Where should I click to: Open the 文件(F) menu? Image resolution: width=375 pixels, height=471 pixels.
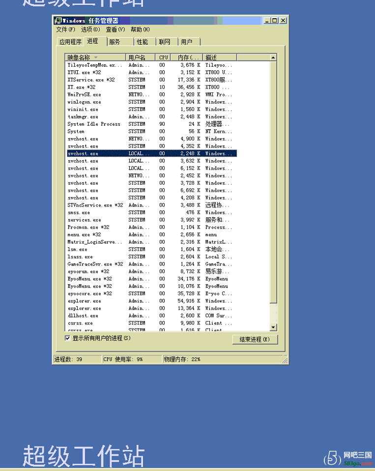point(65,29)
